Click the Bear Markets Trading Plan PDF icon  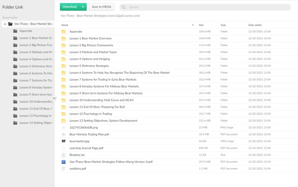click(63, 134)
